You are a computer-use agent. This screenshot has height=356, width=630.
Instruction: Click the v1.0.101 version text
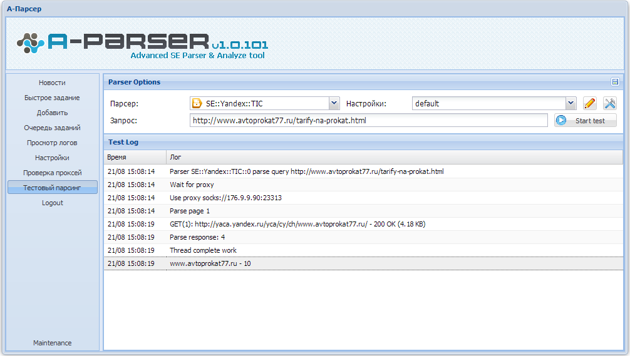240,45
